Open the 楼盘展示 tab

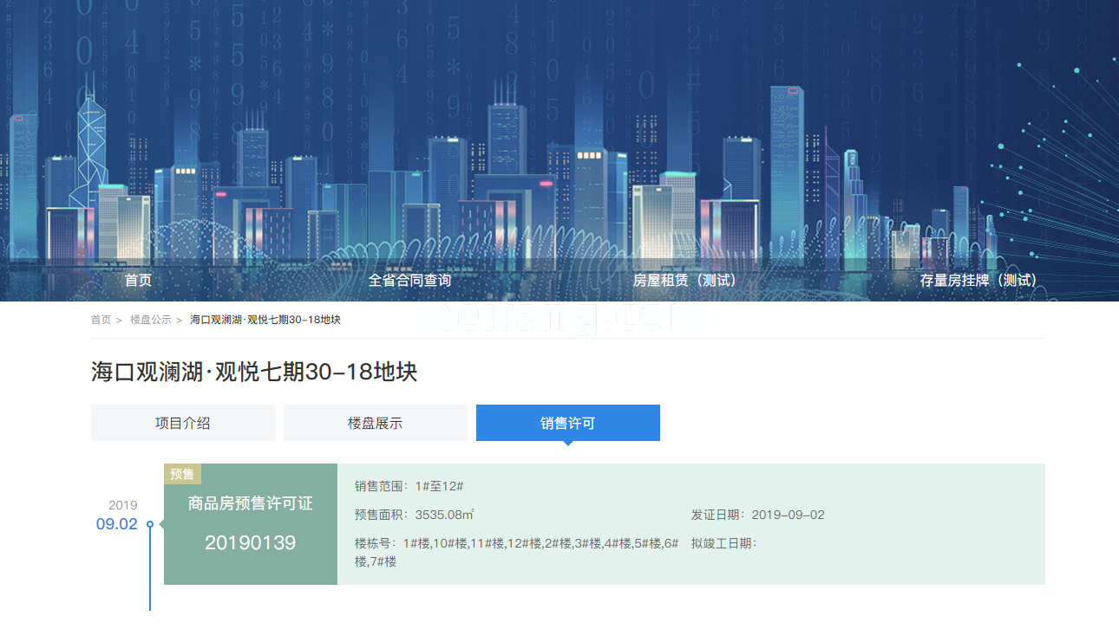[376, 423]
